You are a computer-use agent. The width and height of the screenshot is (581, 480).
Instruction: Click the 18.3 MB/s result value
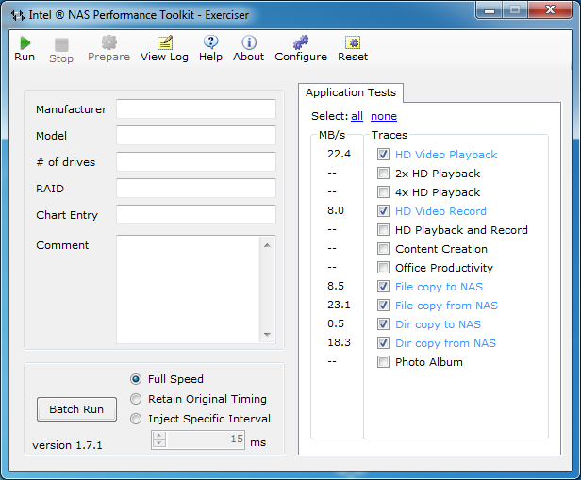click(339, 343)
